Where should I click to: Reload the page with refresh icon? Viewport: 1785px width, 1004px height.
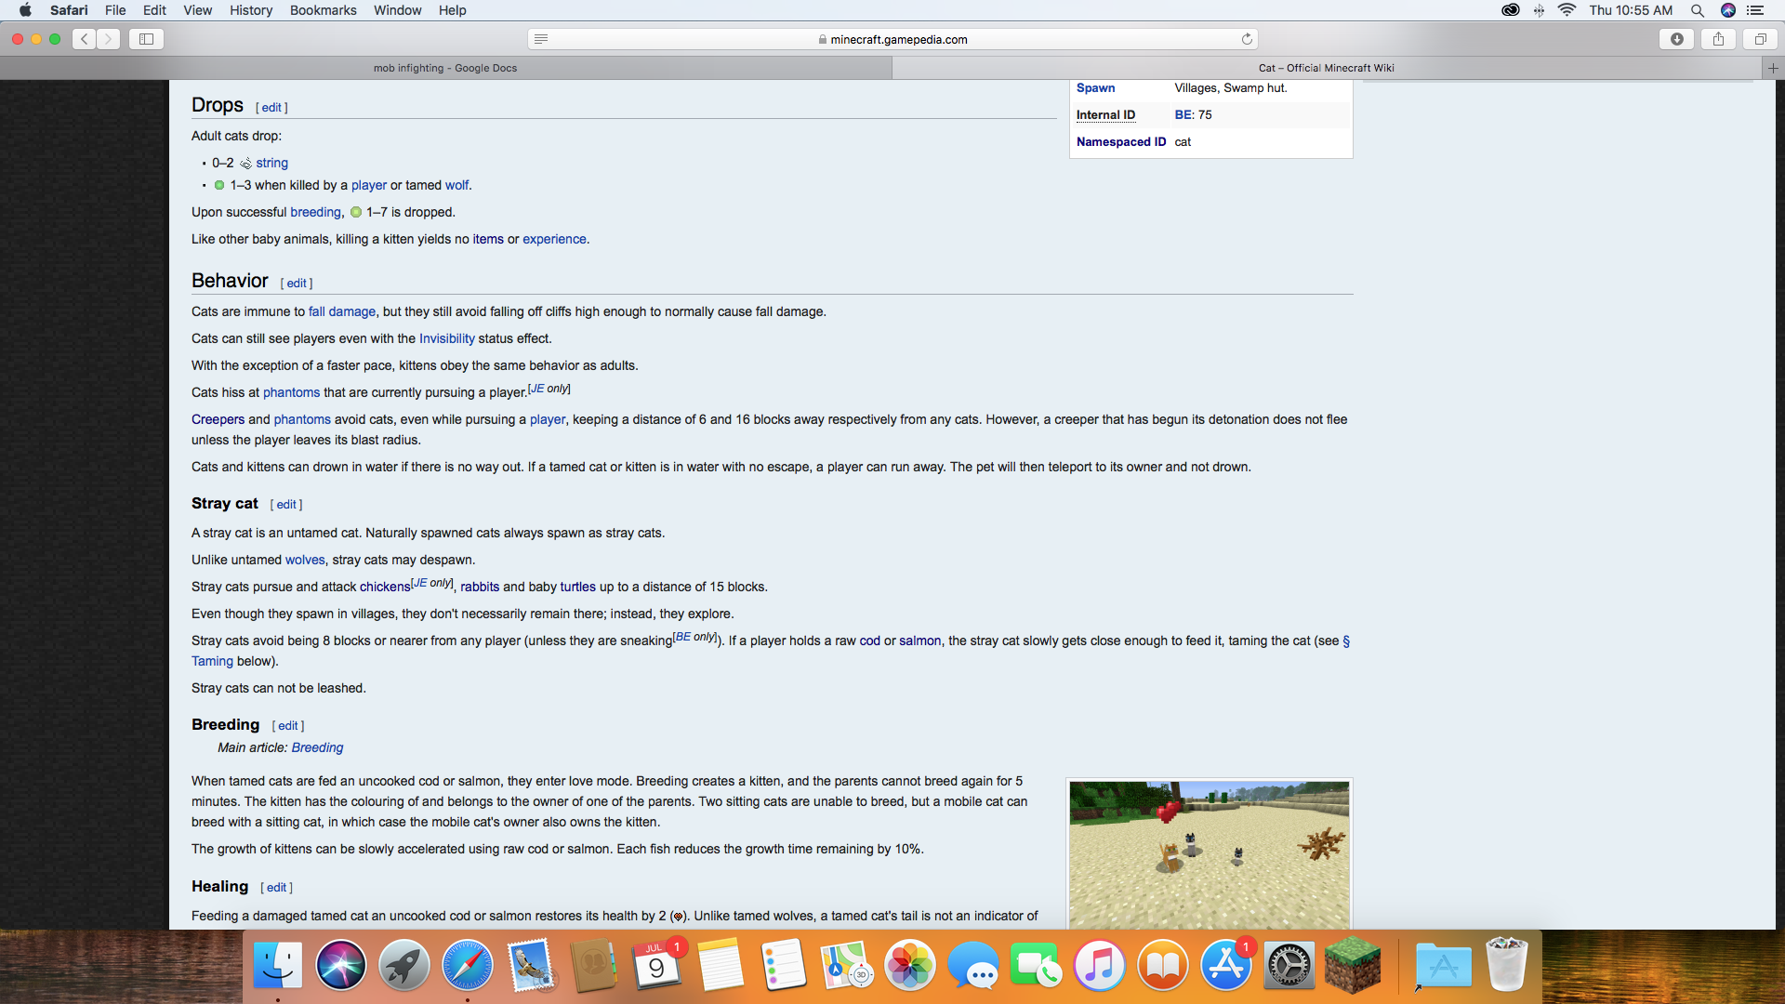point(1247,39)
